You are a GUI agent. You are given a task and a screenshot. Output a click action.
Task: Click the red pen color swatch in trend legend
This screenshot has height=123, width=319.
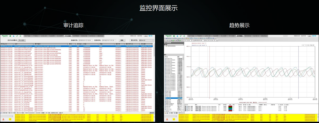pyautogui.click(x=230, y=106)
